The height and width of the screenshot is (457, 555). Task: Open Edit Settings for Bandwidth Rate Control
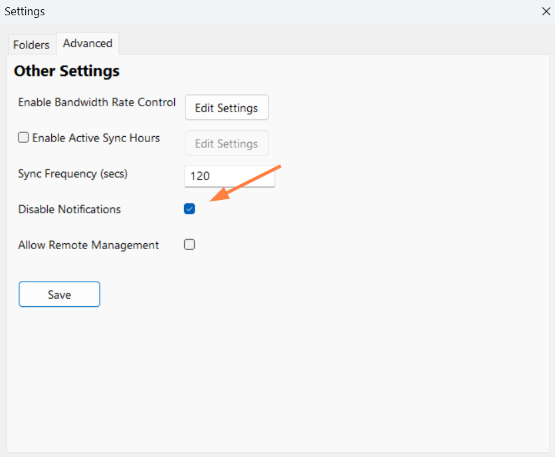(226, 108)
